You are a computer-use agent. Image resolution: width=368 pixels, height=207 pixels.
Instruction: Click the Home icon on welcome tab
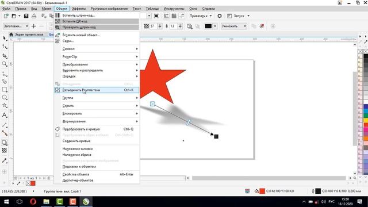11,34
